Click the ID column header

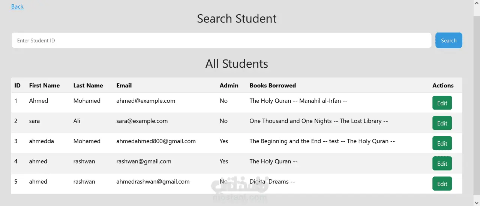[17, 85]
